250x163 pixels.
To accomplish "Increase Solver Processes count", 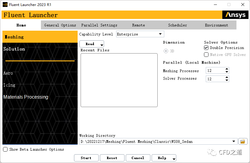I will [x=227, y=77].
